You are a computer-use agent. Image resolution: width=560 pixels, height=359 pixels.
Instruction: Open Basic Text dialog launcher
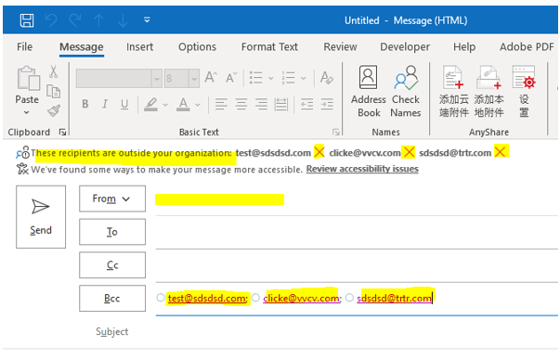tap(335, 133)
